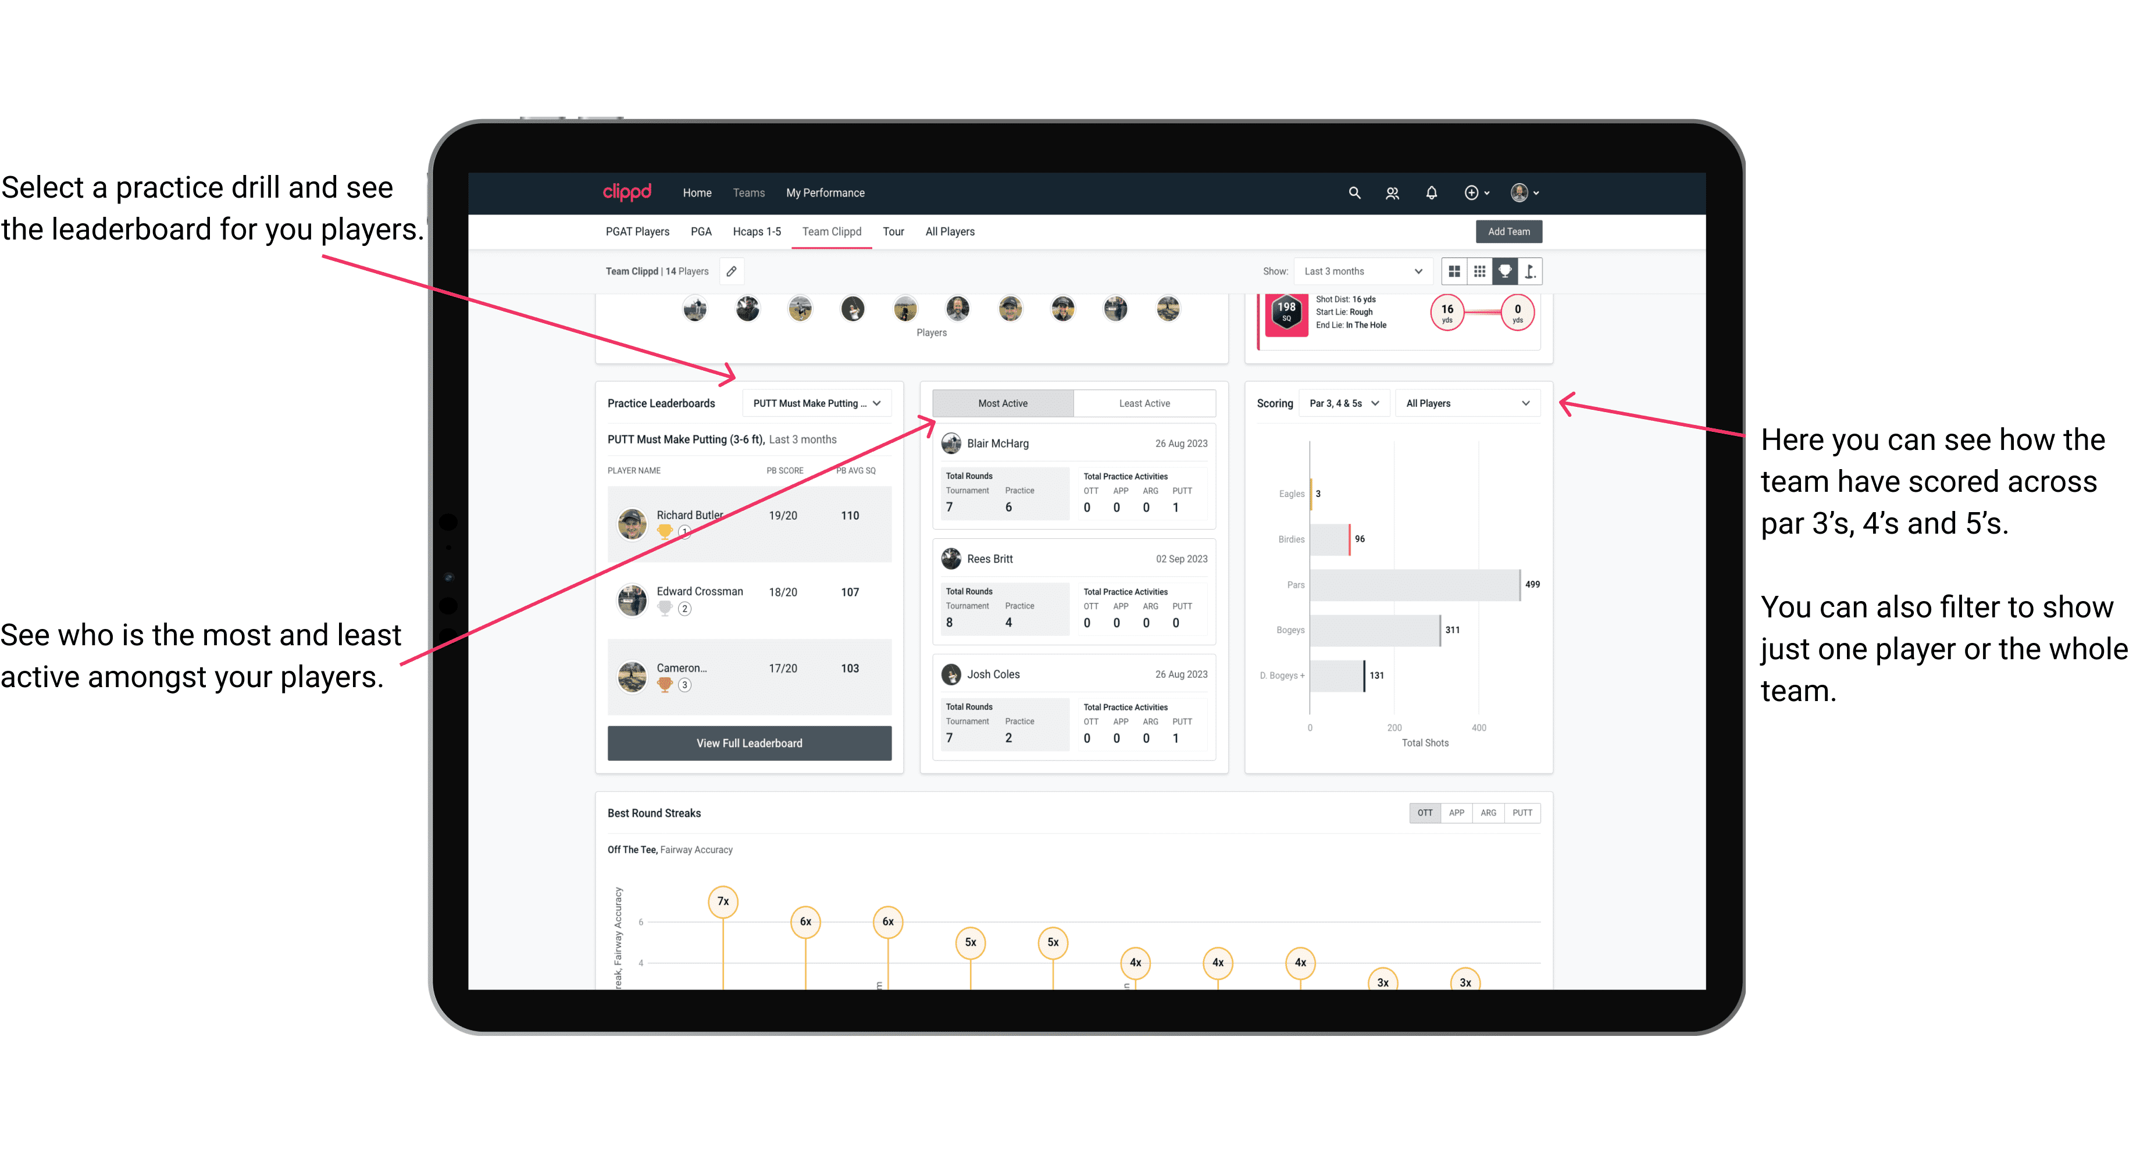Open the Show Last 3 months dropdown

[x=1362, y=271]
